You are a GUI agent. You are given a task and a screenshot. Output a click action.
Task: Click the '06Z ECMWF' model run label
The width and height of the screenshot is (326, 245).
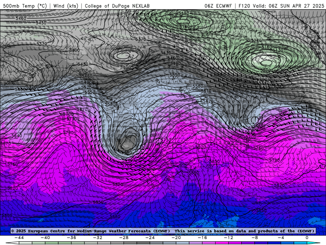coord(218,6)
